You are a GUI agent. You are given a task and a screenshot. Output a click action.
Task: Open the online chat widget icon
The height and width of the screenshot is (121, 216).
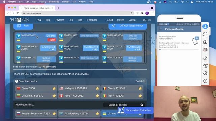[x=122, y=110]
